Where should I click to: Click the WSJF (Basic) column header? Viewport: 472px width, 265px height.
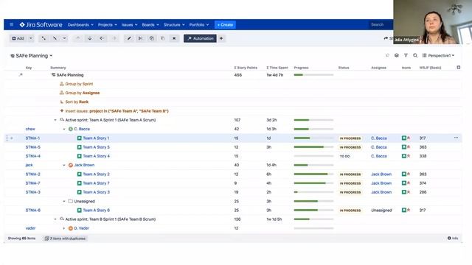(x=430, y=68)
